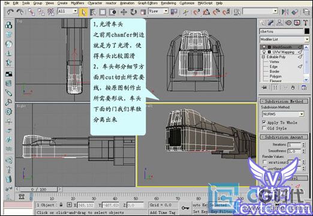Select the Edge sub-object level

pyautogui.click(x=273, y=67)
